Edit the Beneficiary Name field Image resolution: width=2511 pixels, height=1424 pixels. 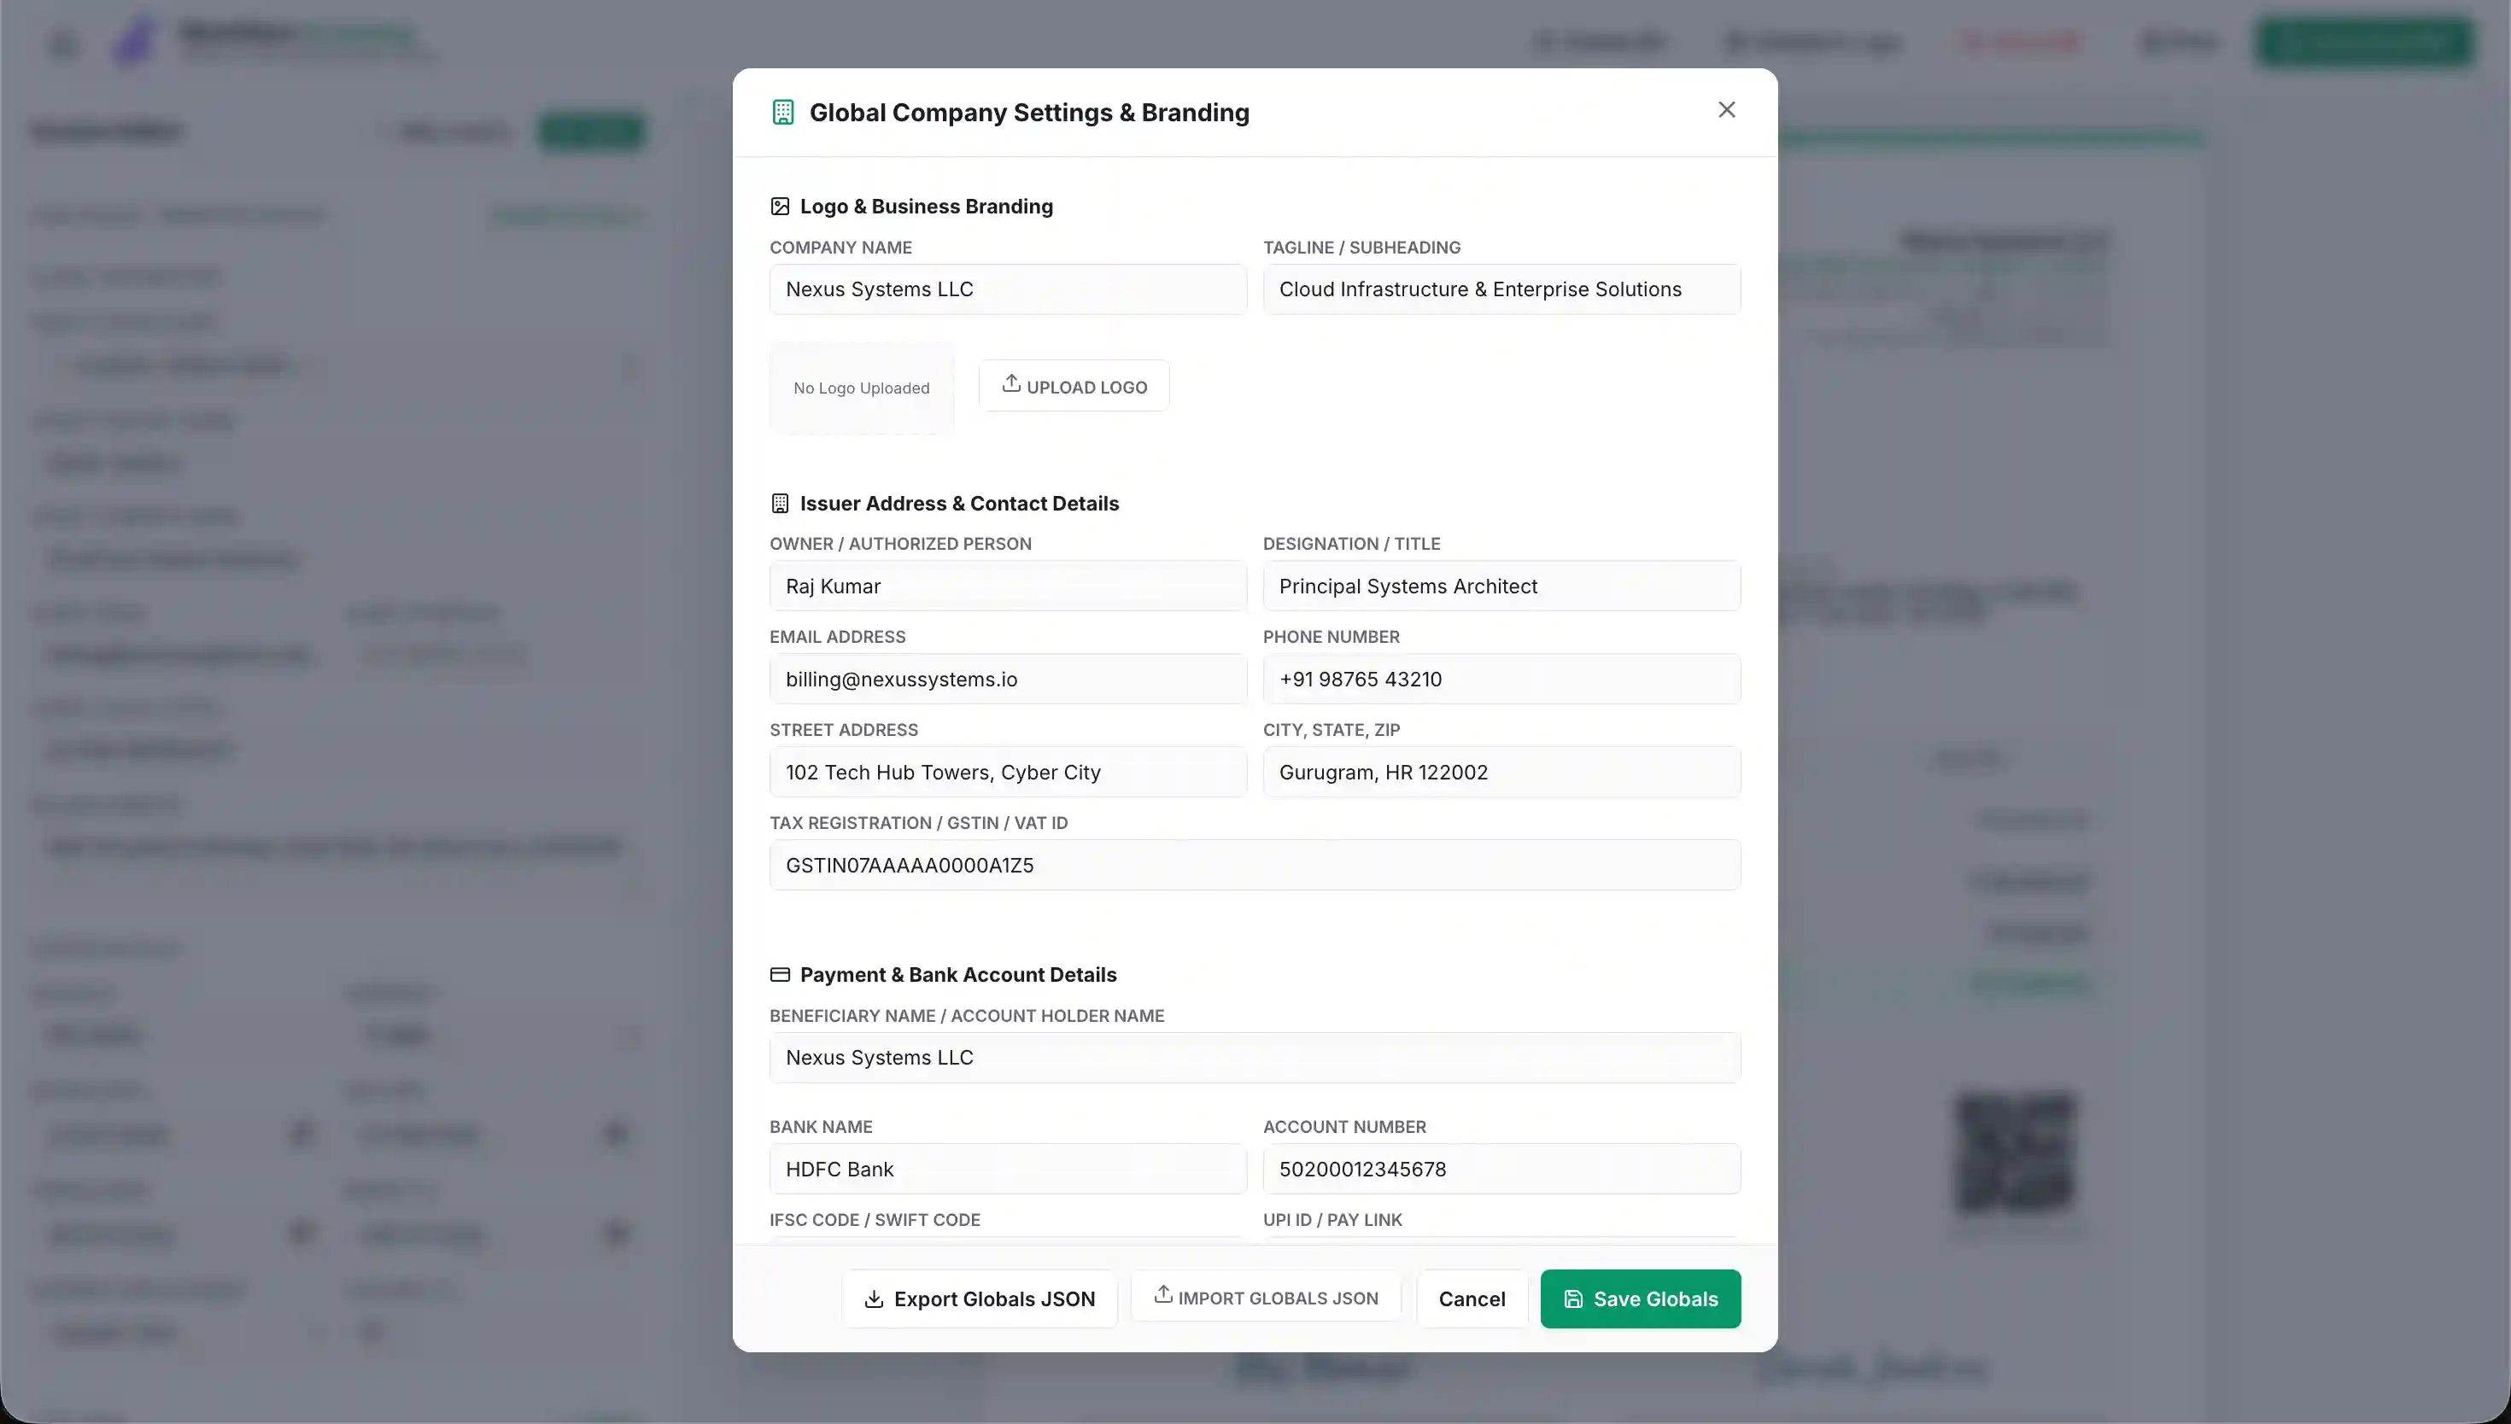click(x=1255, y=1057)
